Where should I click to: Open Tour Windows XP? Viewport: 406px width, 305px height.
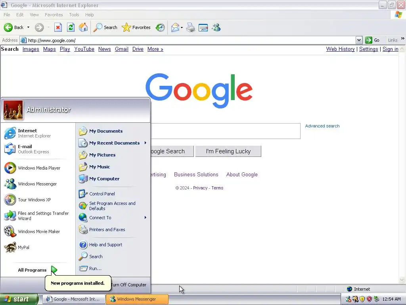[38, 200]
